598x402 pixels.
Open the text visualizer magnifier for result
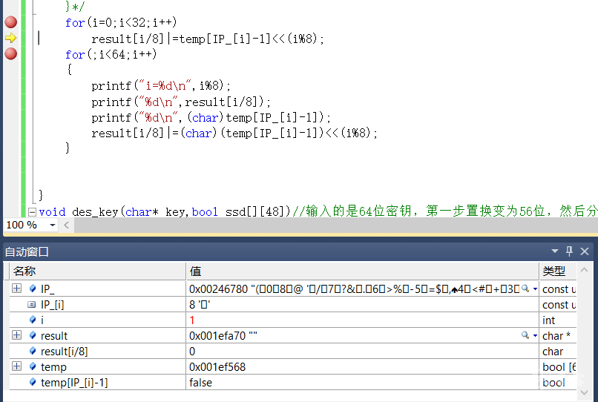pyautogui.click(x=525, y=336)
